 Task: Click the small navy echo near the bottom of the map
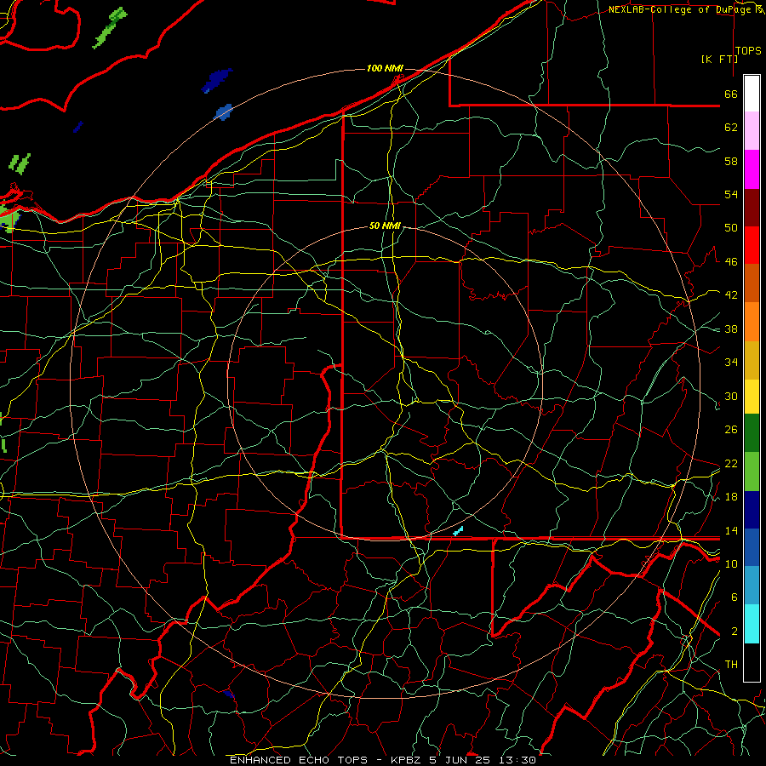click(x=228, y=694)
